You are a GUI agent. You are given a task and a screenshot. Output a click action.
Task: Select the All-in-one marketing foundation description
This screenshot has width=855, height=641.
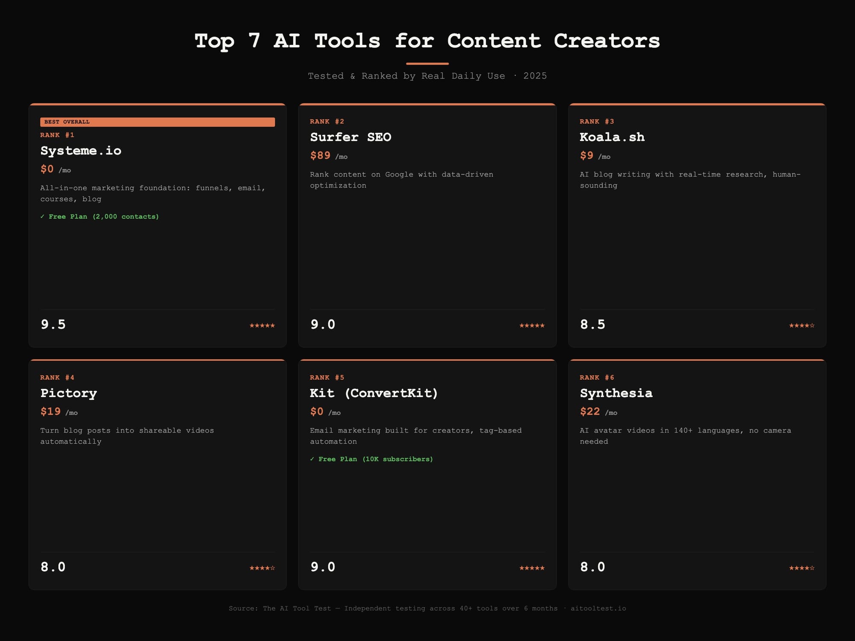(x=153, y=193)
